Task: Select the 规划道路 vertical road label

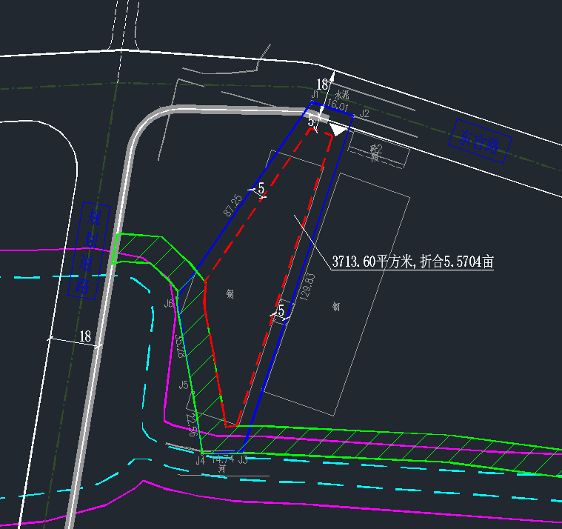Action: [x=93, y=250]
